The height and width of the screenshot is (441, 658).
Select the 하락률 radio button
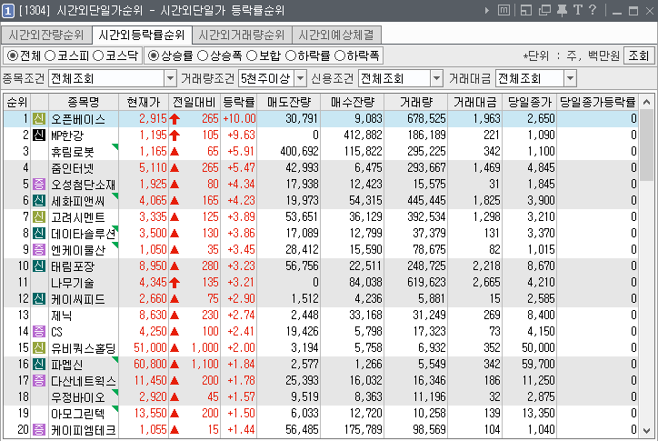click(x=291, y=55)
